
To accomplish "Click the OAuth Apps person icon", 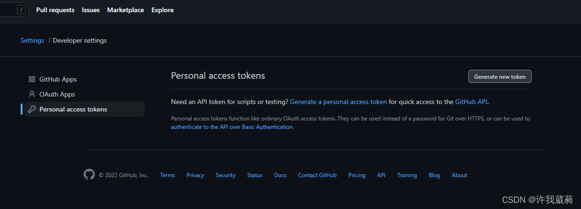I will (32, 94).
